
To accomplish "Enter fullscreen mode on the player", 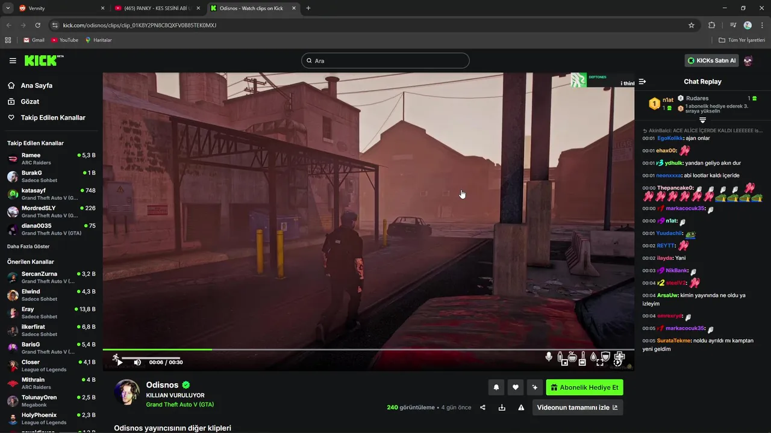I will point(600,362).
